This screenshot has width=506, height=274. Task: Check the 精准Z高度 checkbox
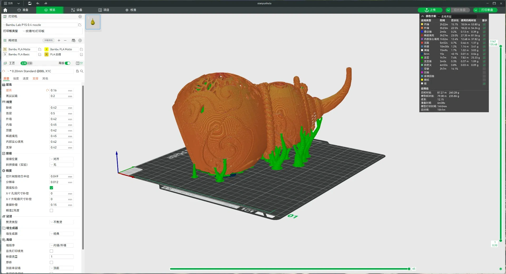(x=51, y=211)
